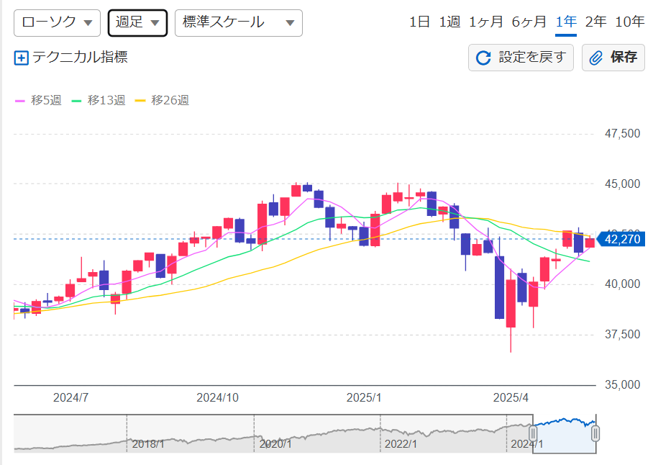Viewport: 653px width, 465px height.
Task: Open the 標準スケール scale dropdown
Action: (x=239, y=23)
